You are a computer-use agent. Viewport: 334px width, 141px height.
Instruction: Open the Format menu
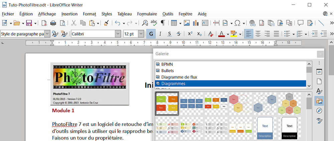pyautogui.click(x=90, y=14)
